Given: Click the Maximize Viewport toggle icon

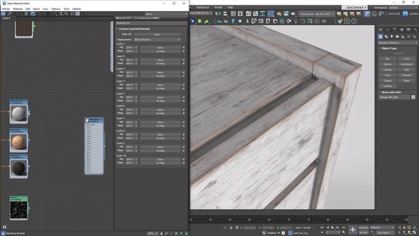Looking at the screenshot, I should pyautogui.click(x=414, y=233).
